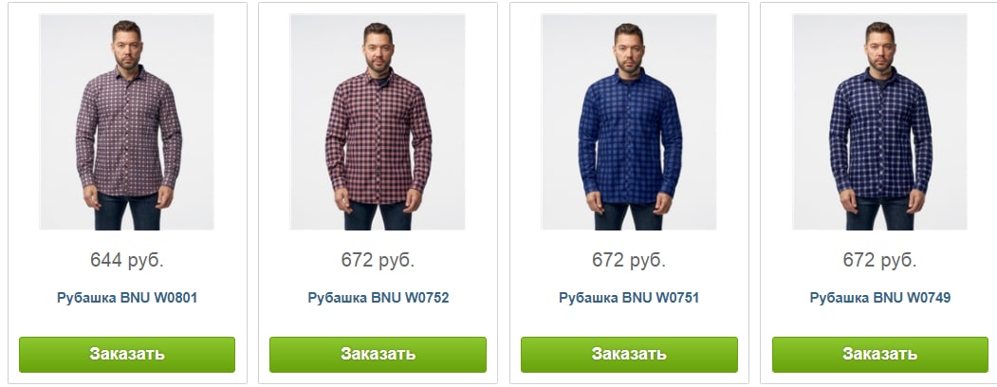Open the purple patterned shirt W0801 photo
The image size is (997, 387).
pyautogui.click(x=126, y=122)
